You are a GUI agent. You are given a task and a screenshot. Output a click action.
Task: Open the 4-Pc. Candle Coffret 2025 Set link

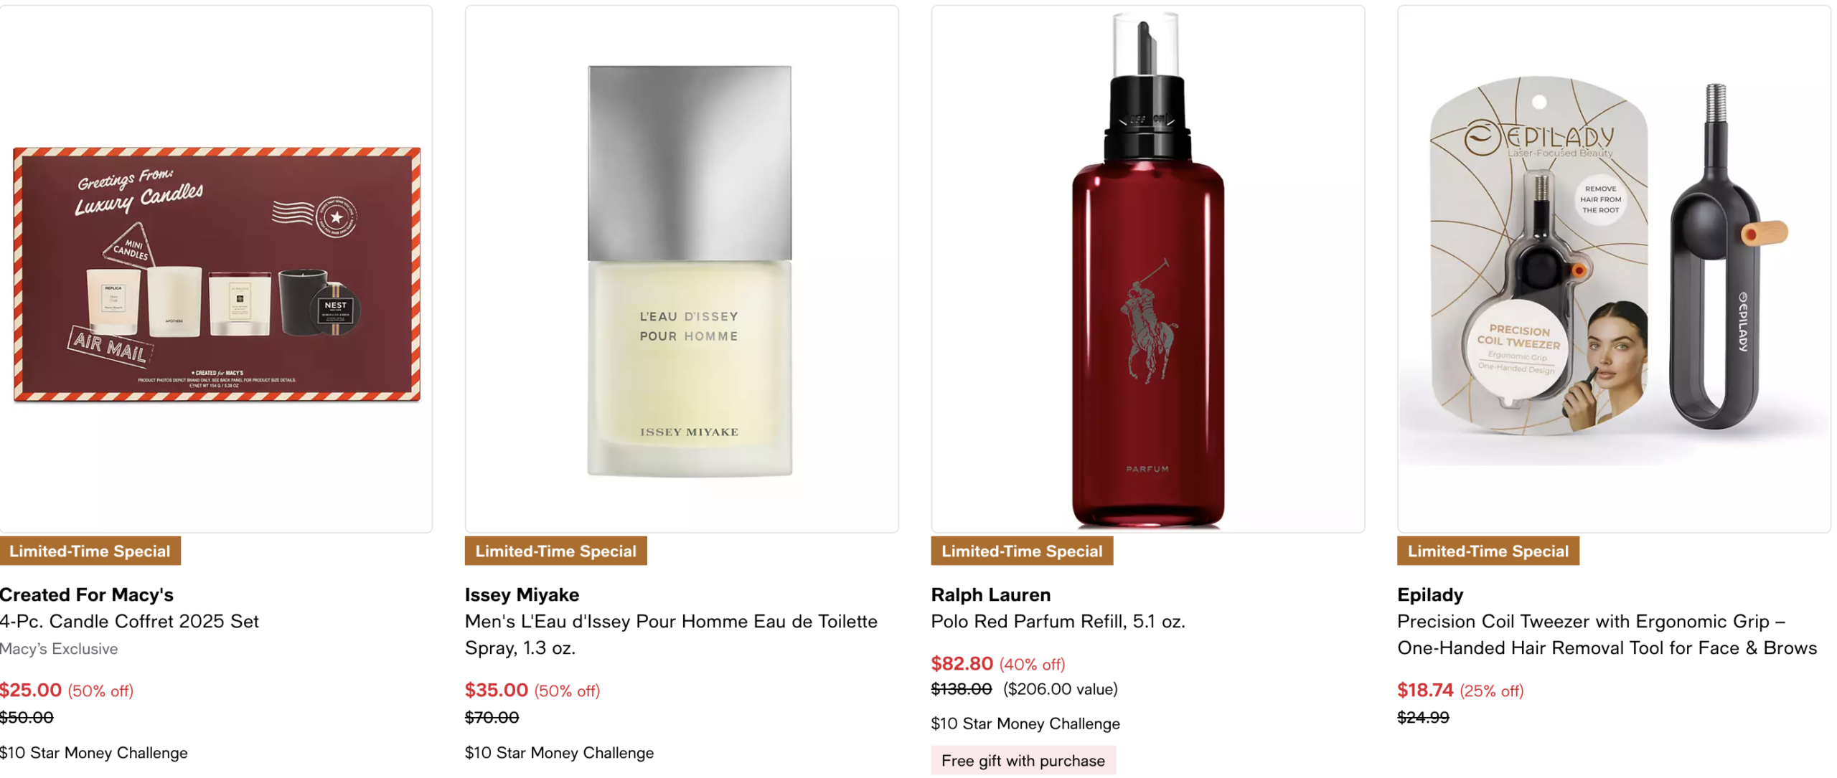(x=129, y=621)
